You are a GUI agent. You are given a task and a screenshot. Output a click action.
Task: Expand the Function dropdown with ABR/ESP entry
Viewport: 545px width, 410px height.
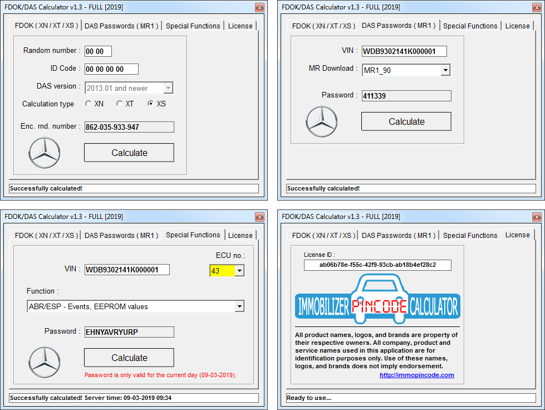(x=239, y=306)
